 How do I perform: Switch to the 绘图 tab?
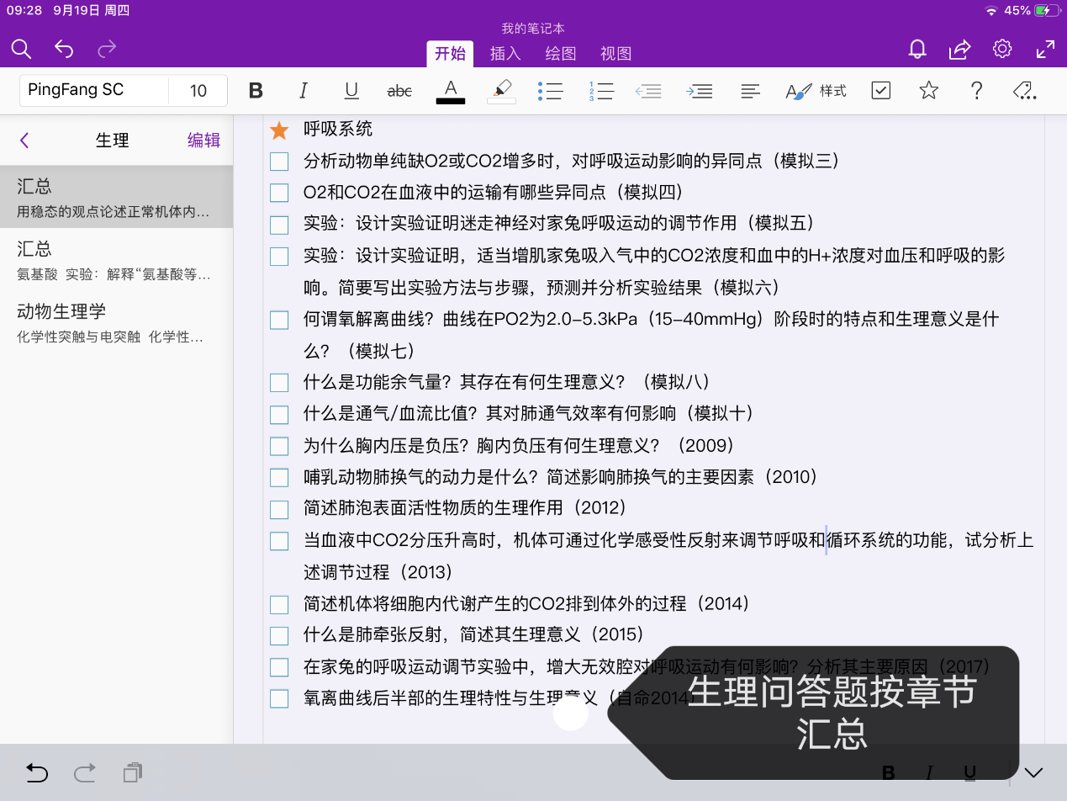click(561, 54)
